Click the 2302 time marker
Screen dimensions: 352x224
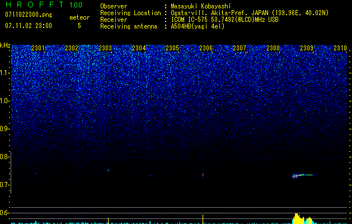coord(72,48)
